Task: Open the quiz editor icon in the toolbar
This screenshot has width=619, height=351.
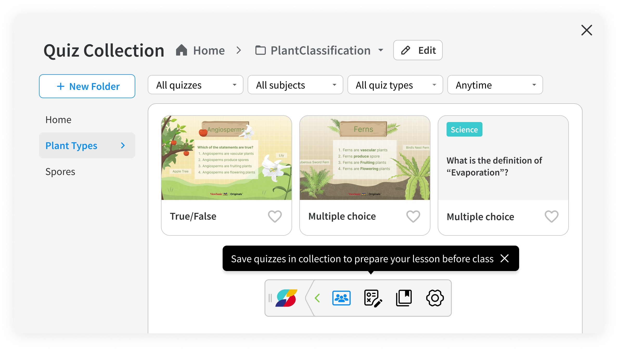Action: coord(373,298)
